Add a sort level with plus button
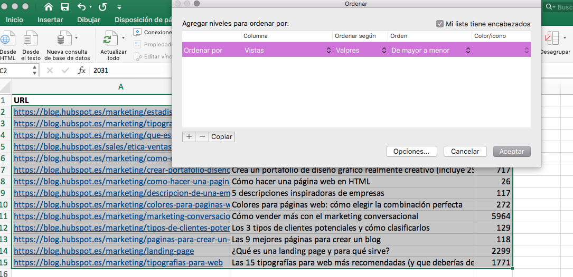This screenshot has height=277, width=573. (x=189, y=137)
